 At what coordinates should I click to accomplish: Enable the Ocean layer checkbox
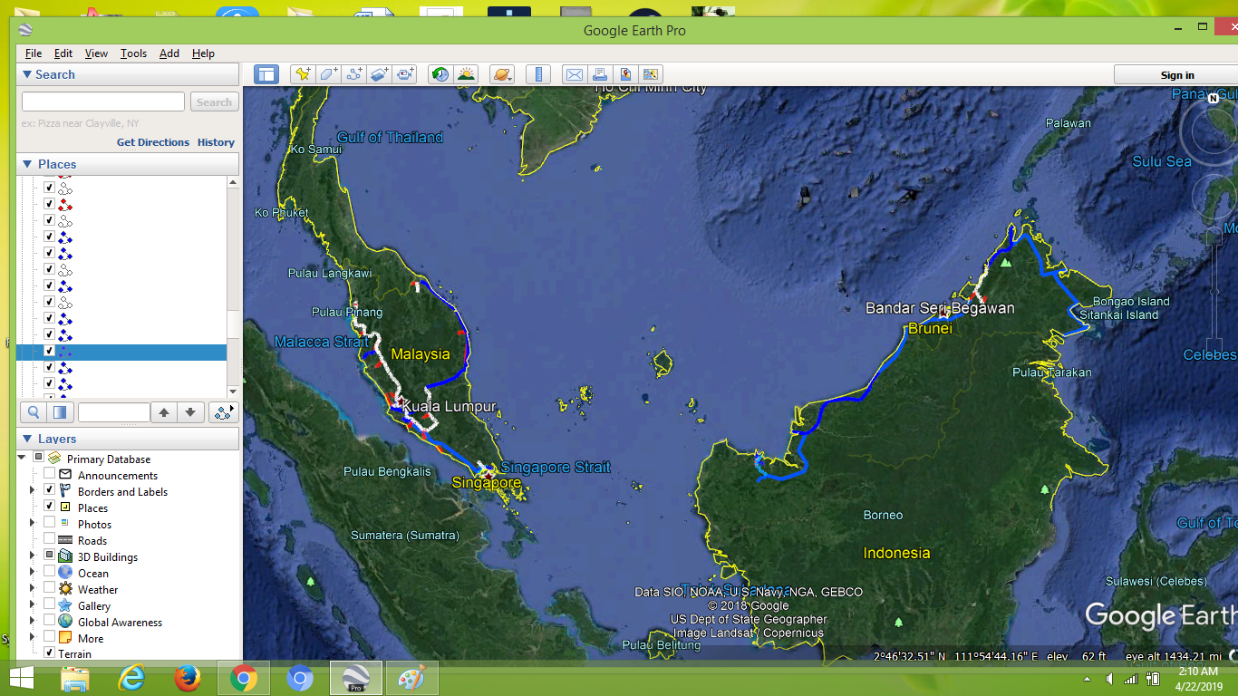pos(49,572)
